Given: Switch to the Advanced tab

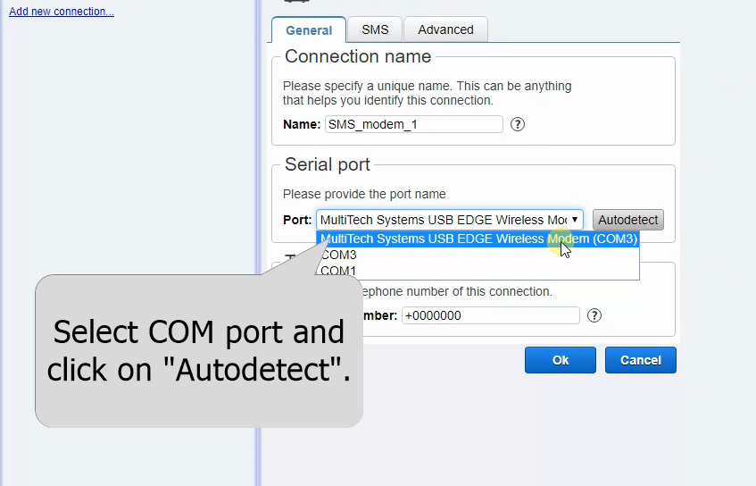Looking at the screenshot, I should click(x=445, y=29).
